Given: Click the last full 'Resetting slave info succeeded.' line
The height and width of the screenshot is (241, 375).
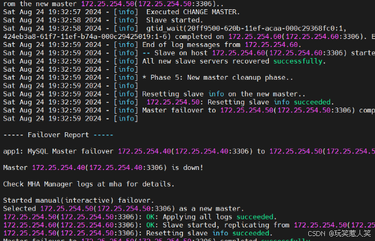Looking at the screenshot, I should [x=138, y=233].
